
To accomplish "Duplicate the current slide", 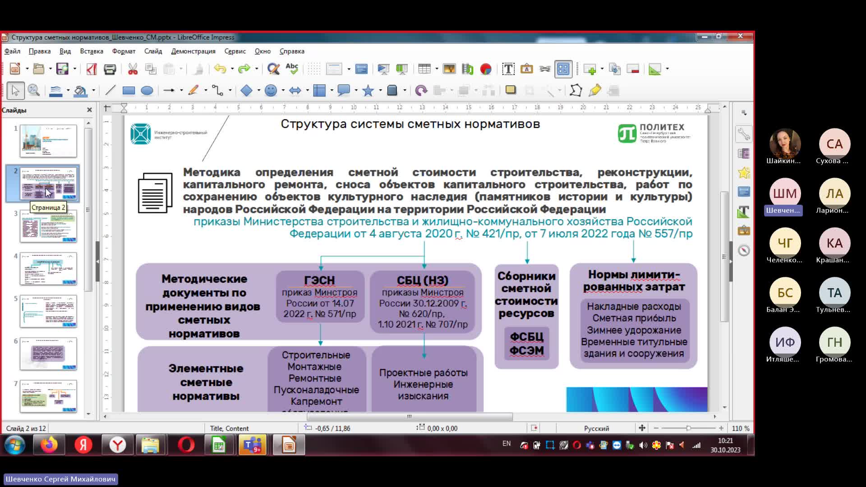I will [614, 69].
